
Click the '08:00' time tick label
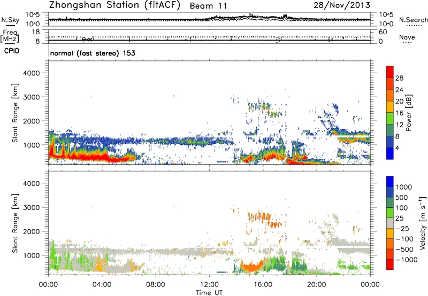point(156,285)
